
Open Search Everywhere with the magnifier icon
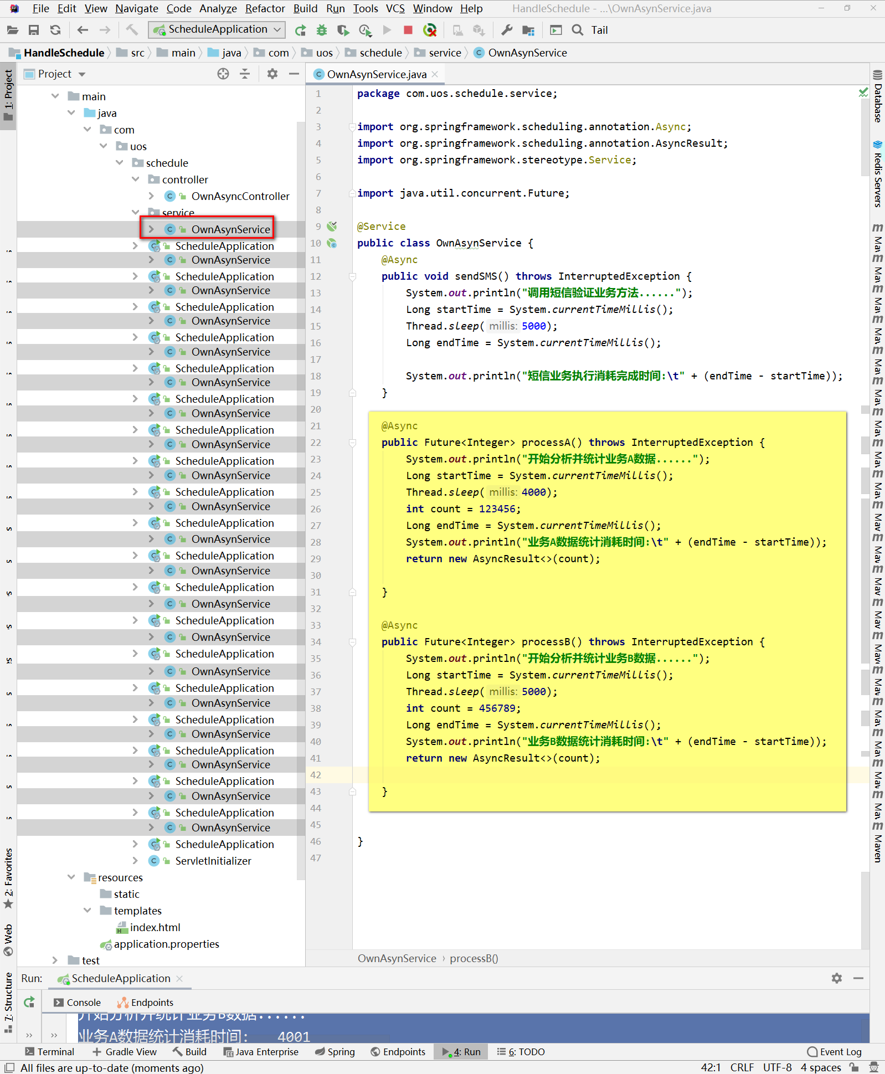[x=578, y=30]
